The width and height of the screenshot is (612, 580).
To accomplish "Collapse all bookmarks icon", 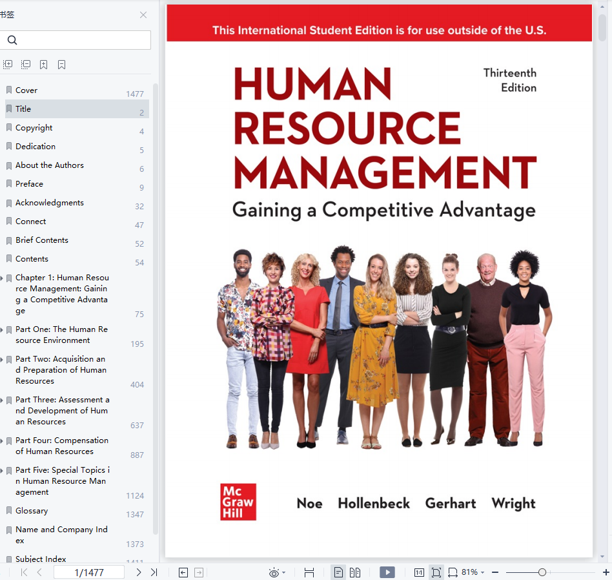I will coord(26,65).
